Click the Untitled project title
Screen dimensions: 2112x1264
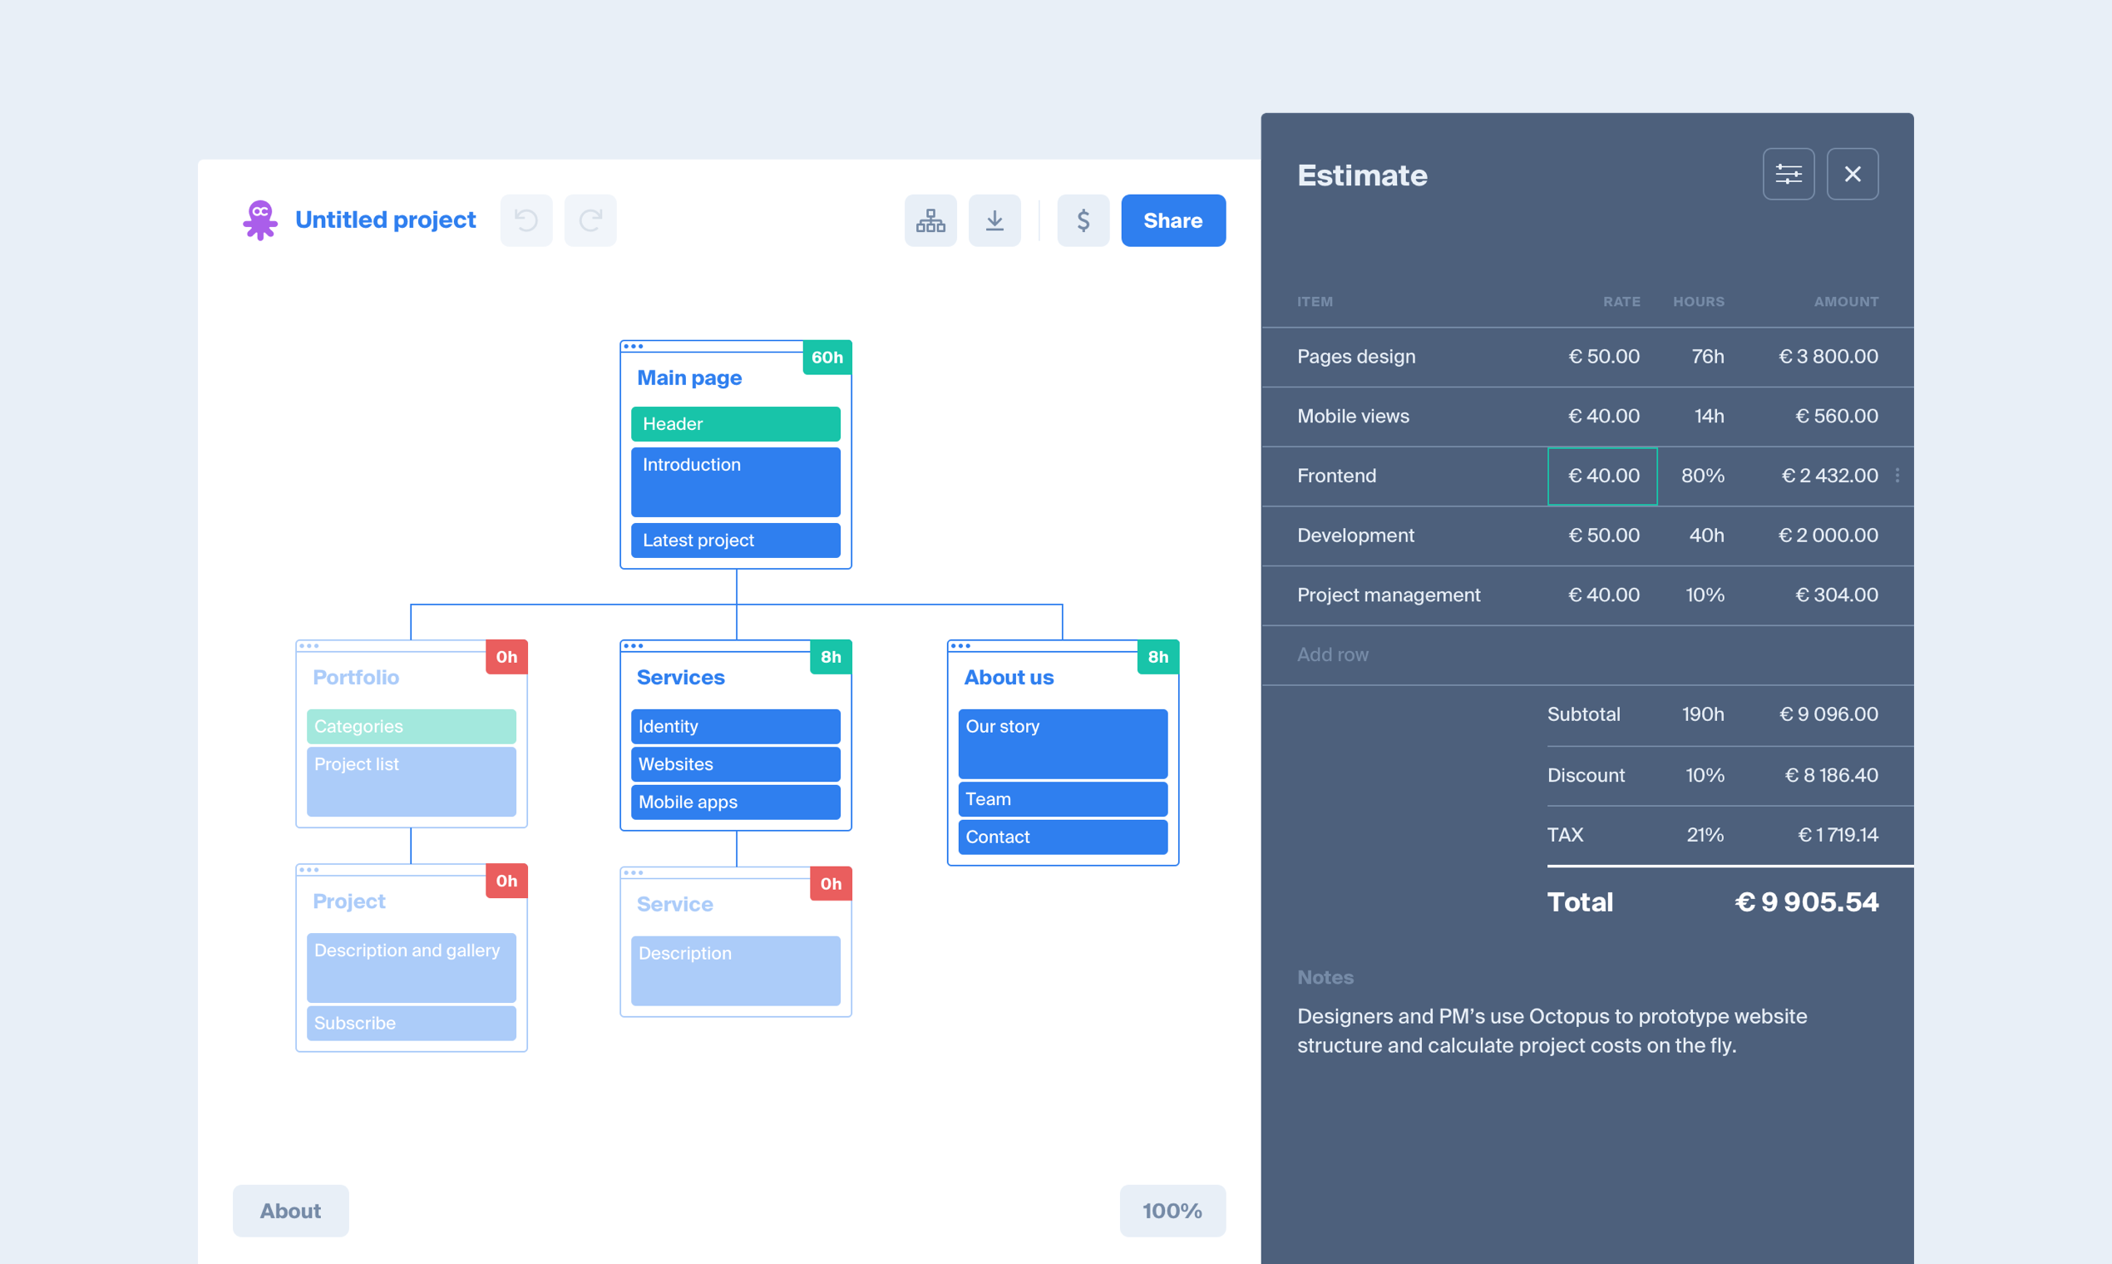[385, 220]
